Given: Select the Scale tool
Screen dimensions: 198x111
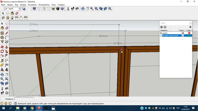Looking at the screenshot, I should point(2,55).
